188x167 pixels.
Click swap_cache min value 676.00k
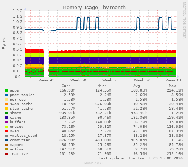click(x=103, y=104)
